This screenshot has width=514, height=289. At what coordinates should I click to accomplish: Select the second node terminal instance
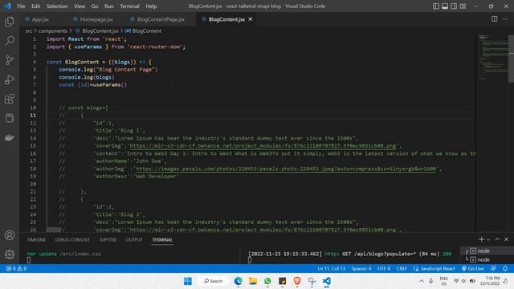pyautogui.click(x=487, y=259)
